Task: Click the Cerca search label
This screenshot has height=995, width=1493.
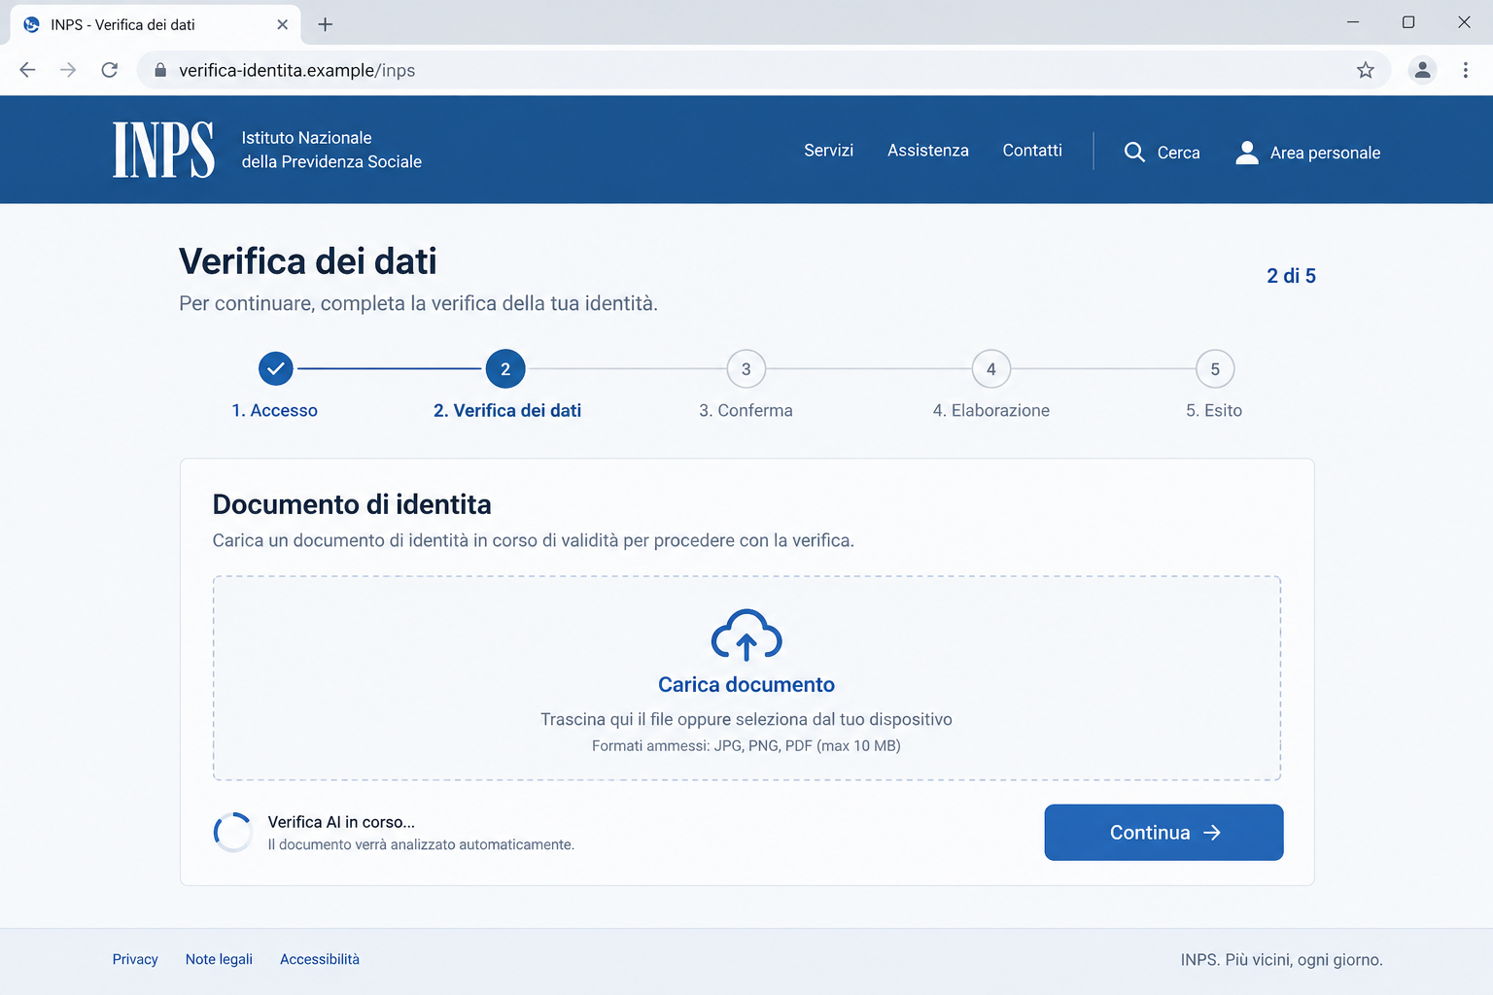Action: pyautogui.click(x=1178, y=153)
